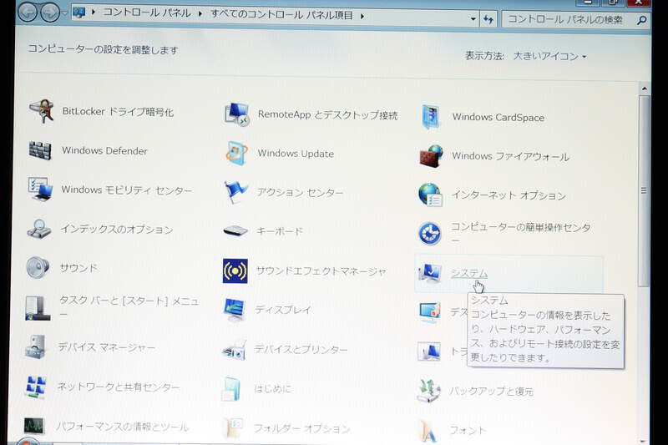Open サウンドエフェクトマネージャ icon
Viewport: 668px width, 445px height.
pyautogui.click(x=235, y=271)
